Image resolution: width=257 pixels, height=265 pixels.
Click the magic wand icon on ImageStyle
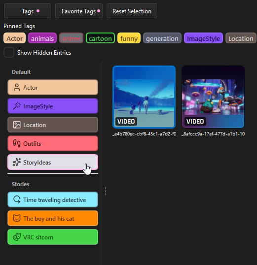(17, 106)
